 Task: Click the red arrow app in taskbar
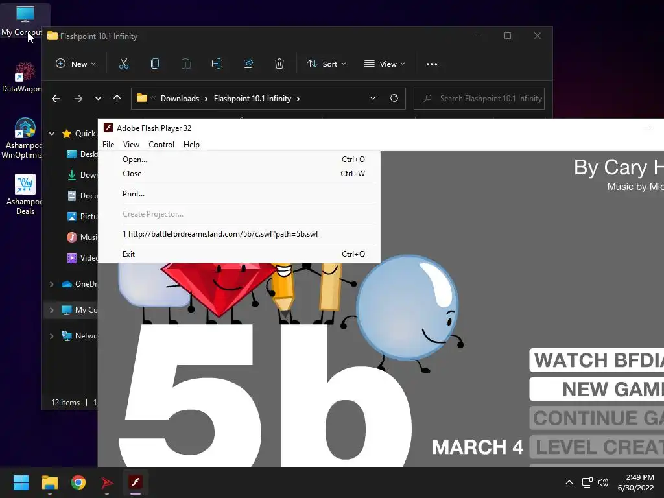(107, 482)
